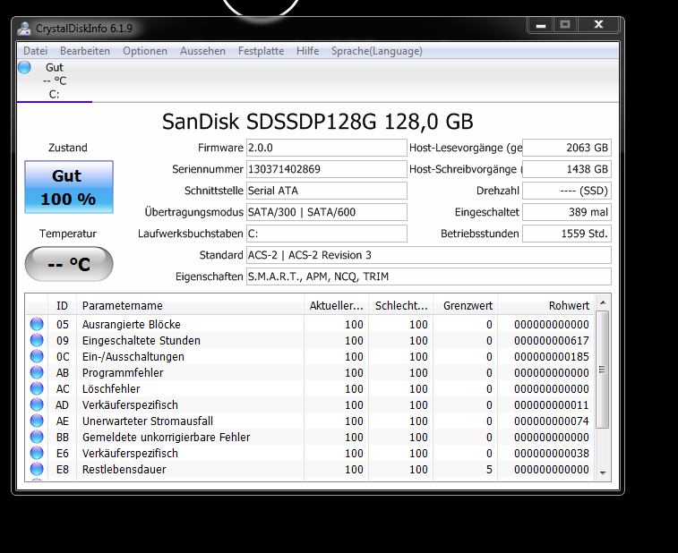Click status orb for Löschfehler row
The image size is (678, 553).
coord(37,388)
